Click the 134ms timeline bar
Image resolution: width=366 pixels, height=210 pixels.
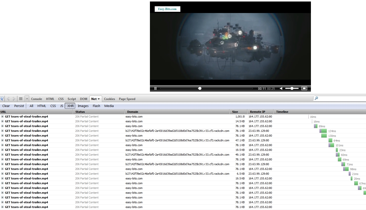click(x=323, y=131)
